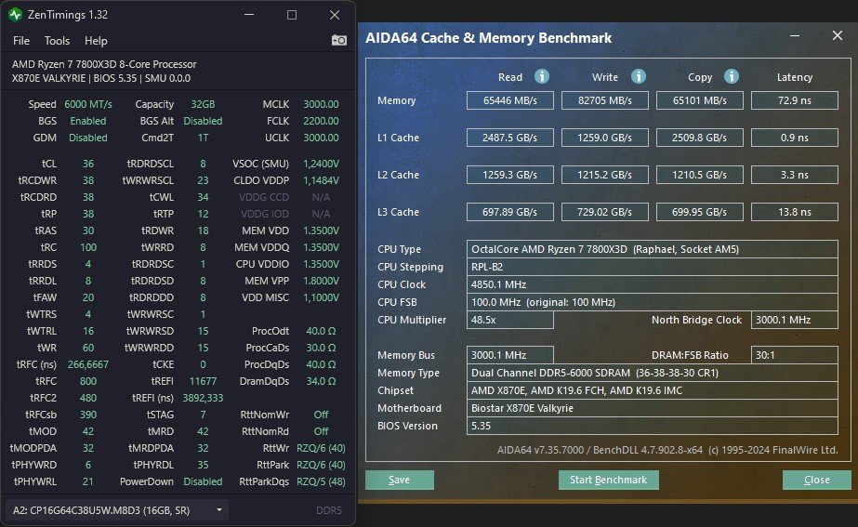Select the Memory Read value field

[x=510, y=100]
